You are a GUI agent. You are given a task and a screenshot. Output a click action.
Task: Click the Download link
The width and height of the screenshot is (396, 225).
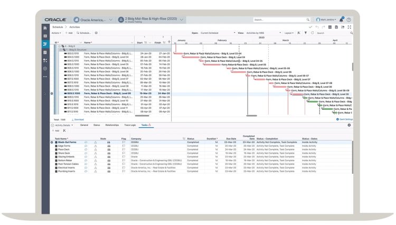click(78, 119)
